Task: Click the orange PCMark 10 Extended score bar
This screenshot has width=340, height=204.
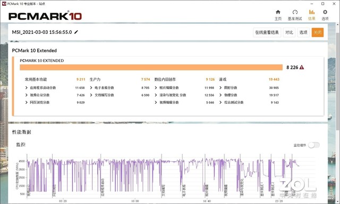Action: [151, 67]
